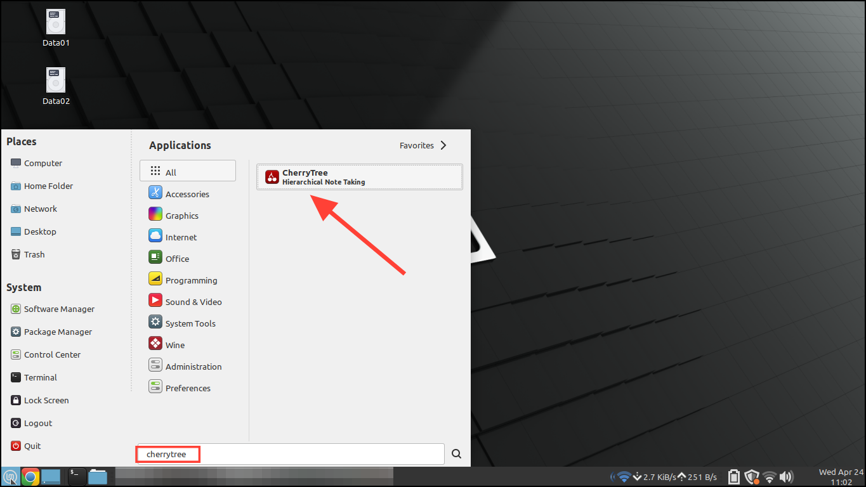Click Logout in the System list
This screenshot has width=866, height=487.
(x=31, y=423)
